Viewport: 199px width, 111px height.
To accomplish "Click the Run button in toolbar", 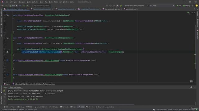I will [179, 6].
